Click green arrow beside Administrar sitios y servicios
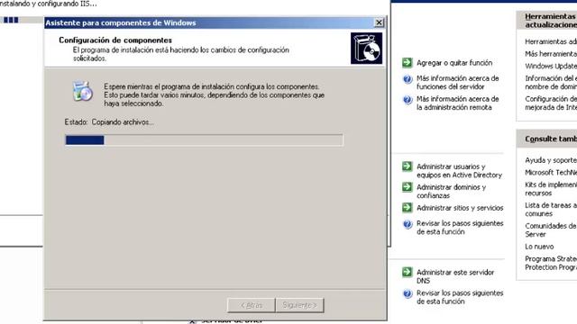 (x=407, y=208)
